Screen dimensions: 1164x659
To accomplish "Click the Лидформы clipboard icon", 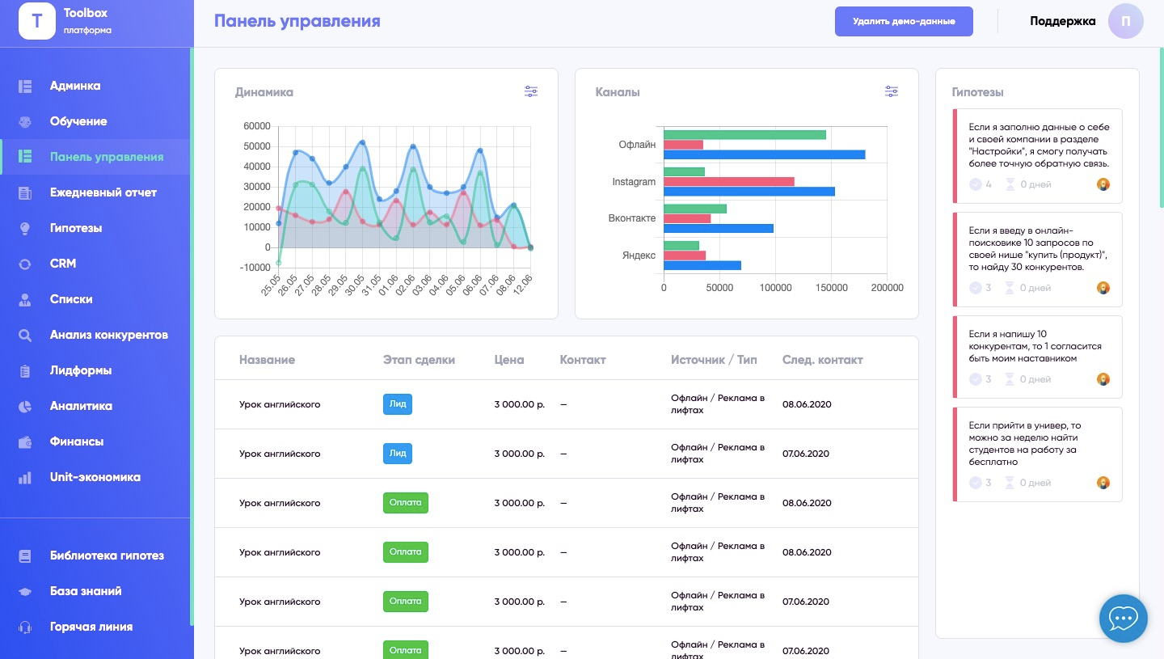I will (x=25, y=370).
